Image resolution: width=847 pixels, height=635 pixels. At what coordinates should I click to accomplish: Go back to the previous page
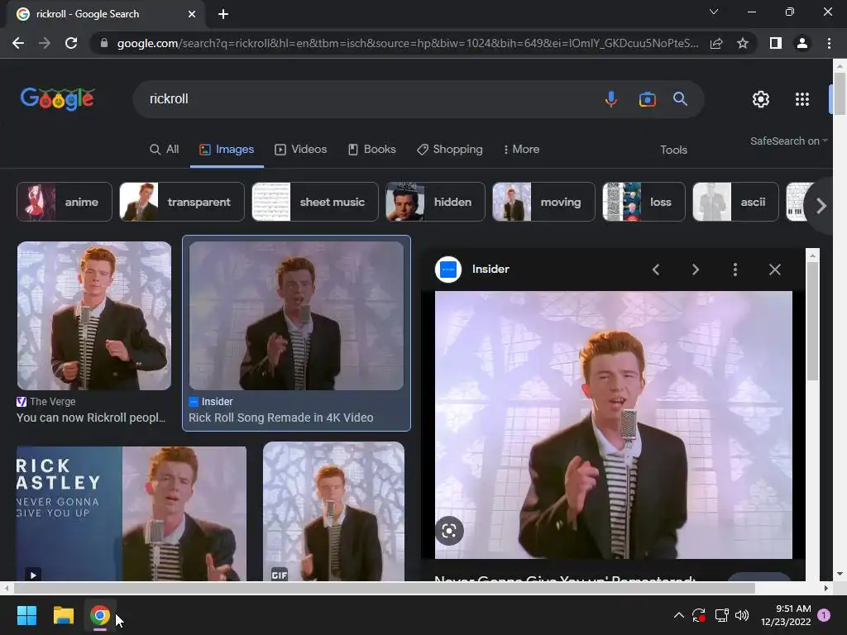tap(18, 43)
